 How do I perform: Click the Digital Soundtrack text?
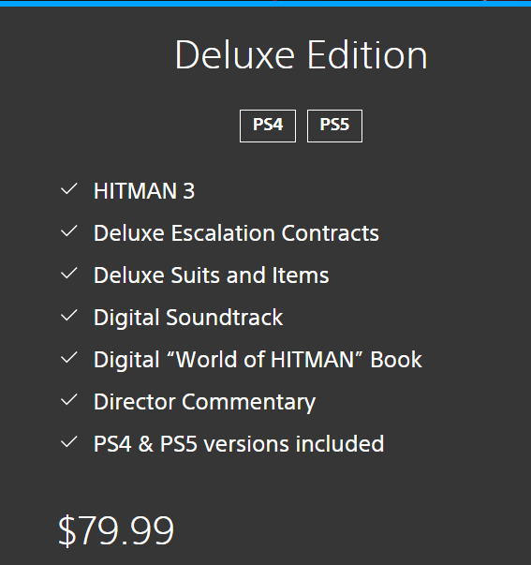click(188, 318)
